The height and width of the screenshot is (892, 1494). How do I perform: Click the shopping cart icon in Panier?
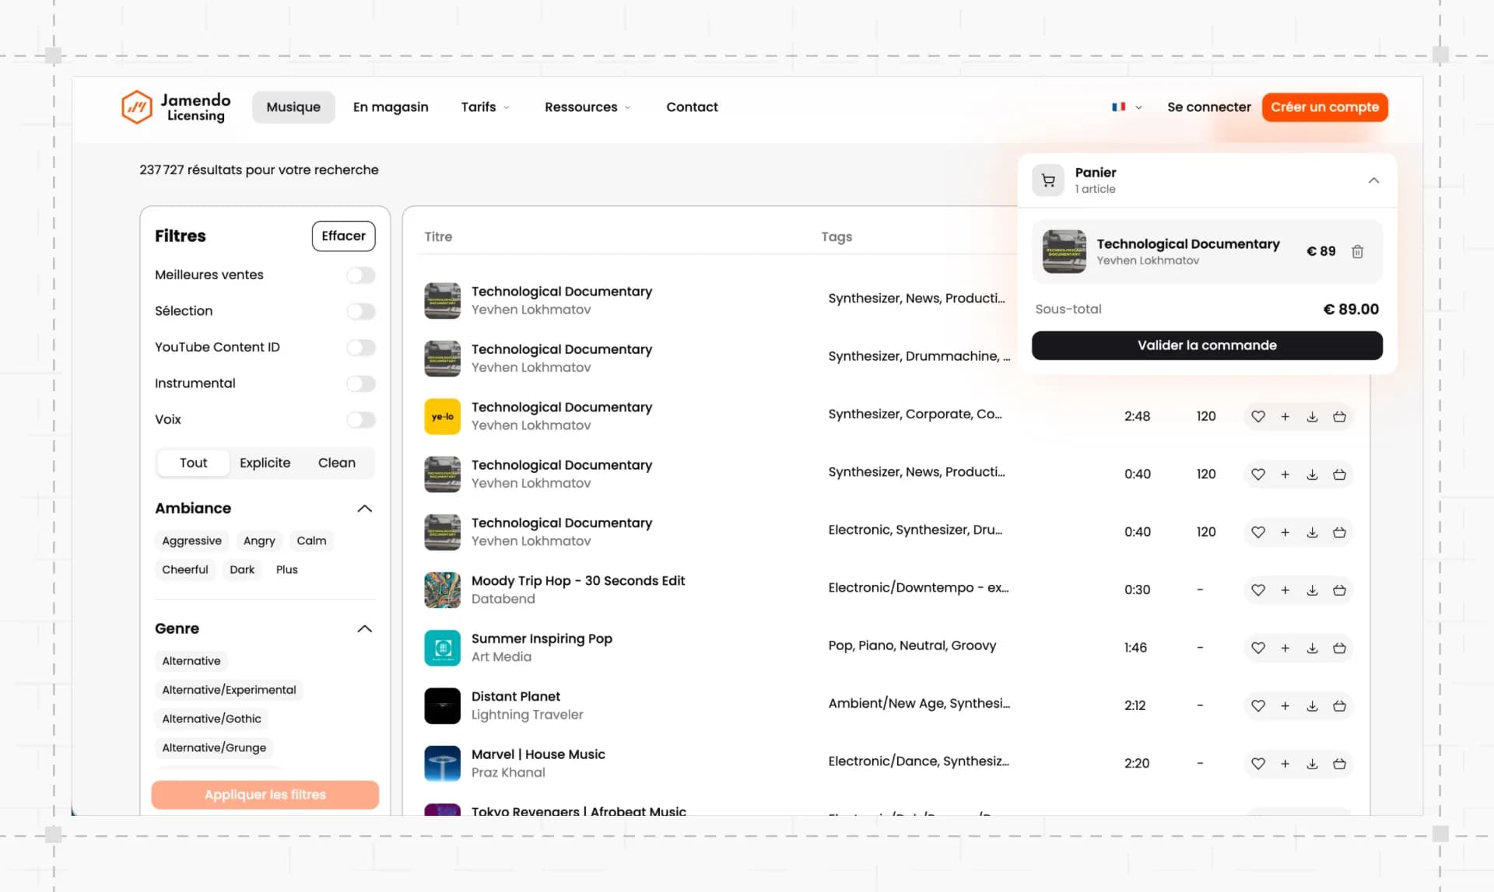[1048, 180]
